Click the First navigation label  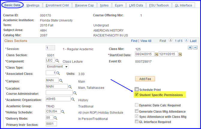point(163,41)
